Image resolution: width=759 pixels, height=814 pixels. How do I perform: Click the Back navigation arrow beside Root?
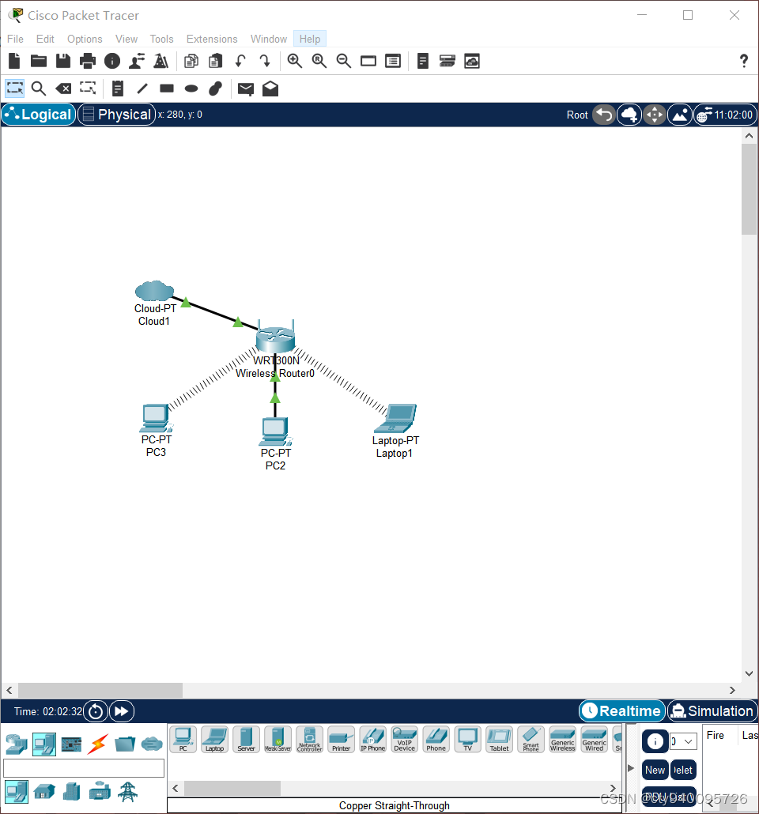(x=604, y=115)
